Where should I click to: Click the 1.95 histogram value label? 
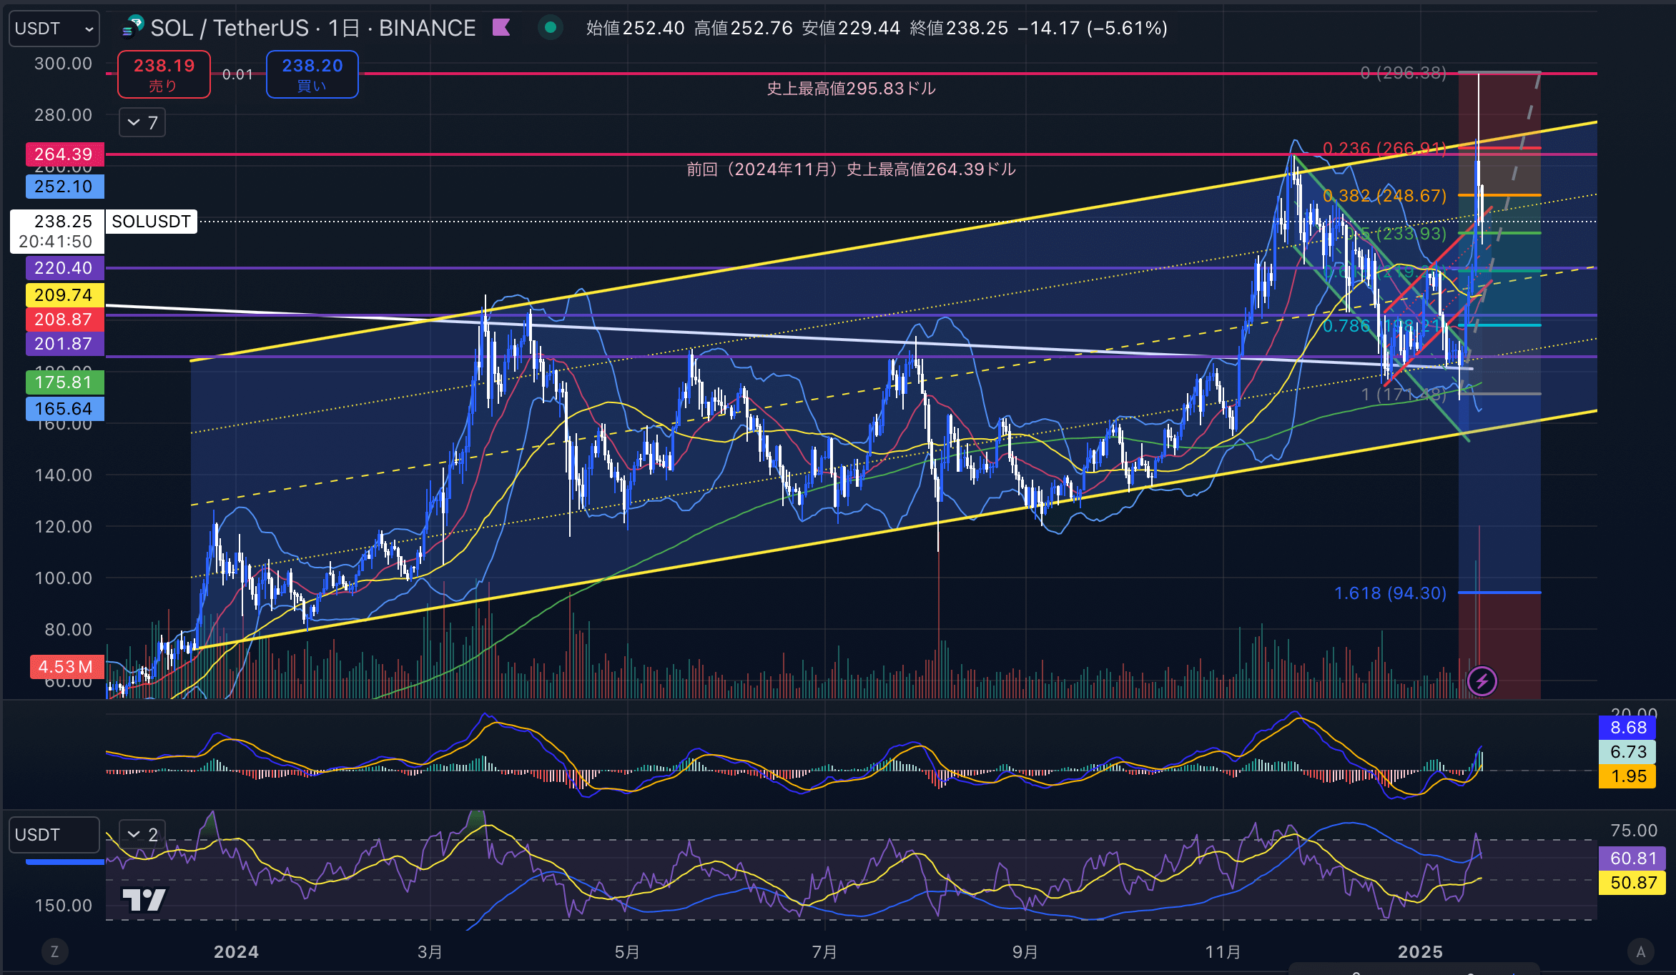point(1627,776)
